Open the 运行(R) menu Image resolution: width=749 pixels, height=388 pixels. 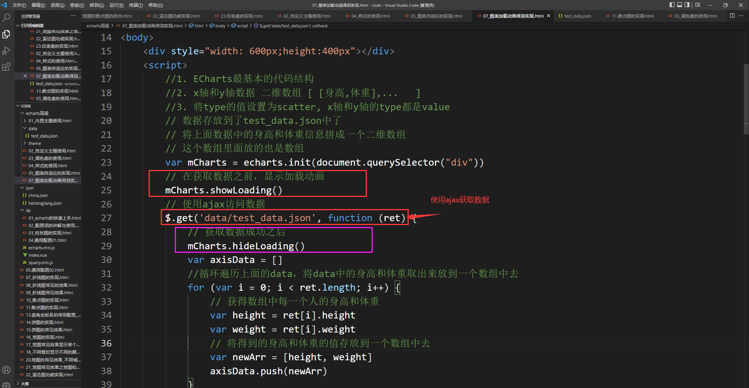pyautogui.click(x=117, y=5)
